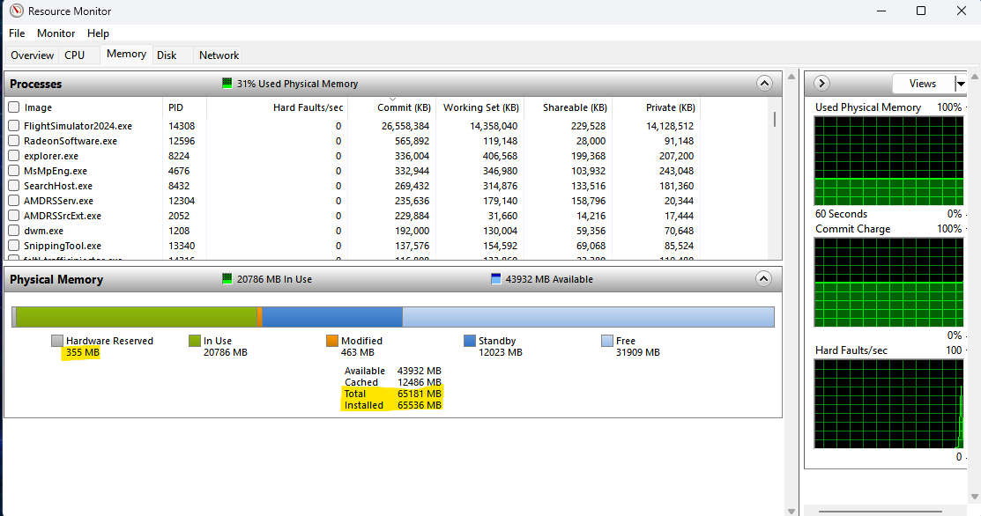Open the Views dropdown arrow

[x=961, y=84]
